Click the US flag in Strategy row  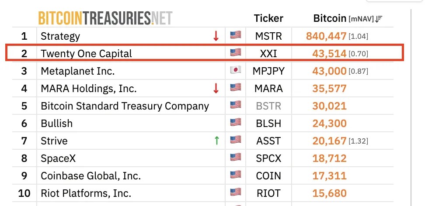coord(236,35)
